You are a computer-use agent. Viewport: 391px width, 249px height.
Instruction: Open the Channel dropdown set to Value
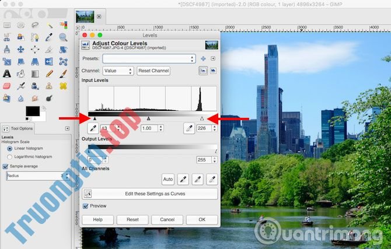click(x=123, y=71)
